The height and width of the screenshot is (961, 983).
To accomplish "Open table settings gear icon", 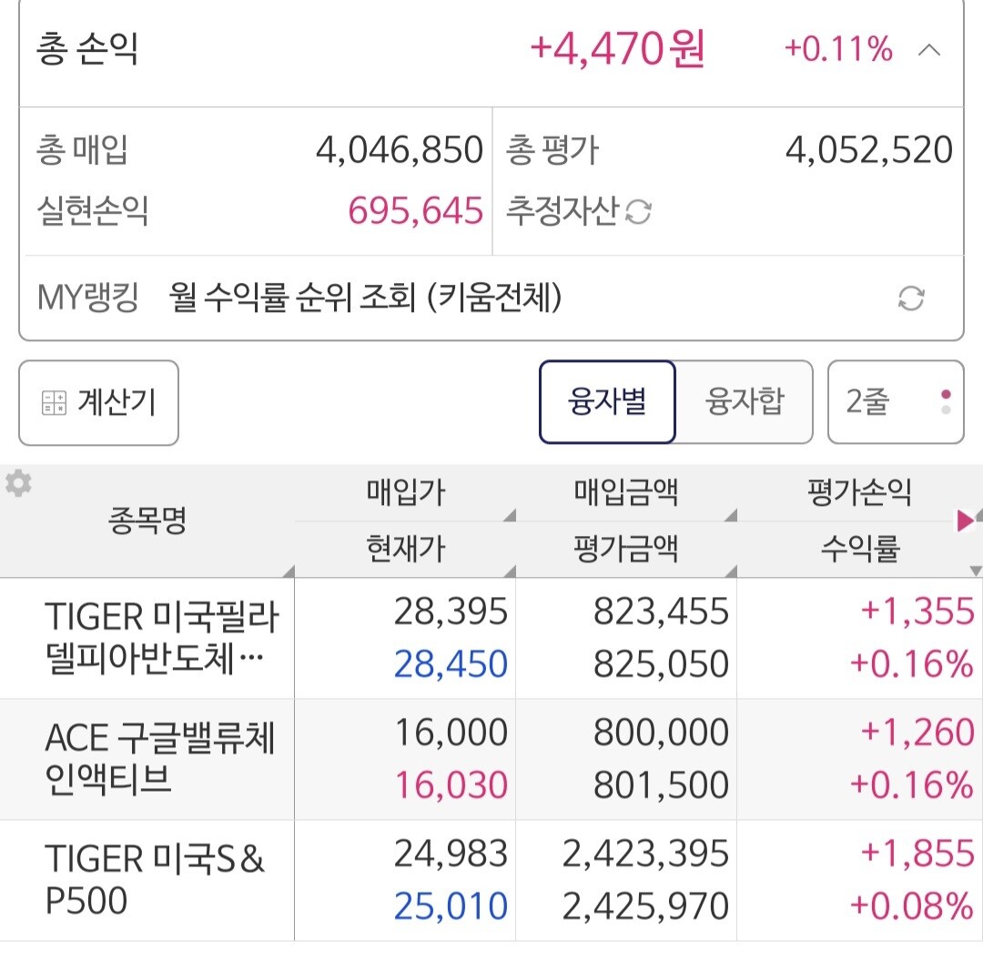I will click(x=18, y=484).
